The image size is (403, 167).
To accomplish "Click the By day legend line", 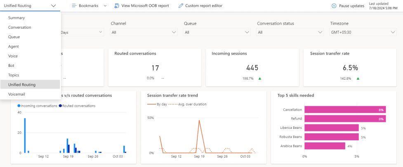I will click(151, 104).
